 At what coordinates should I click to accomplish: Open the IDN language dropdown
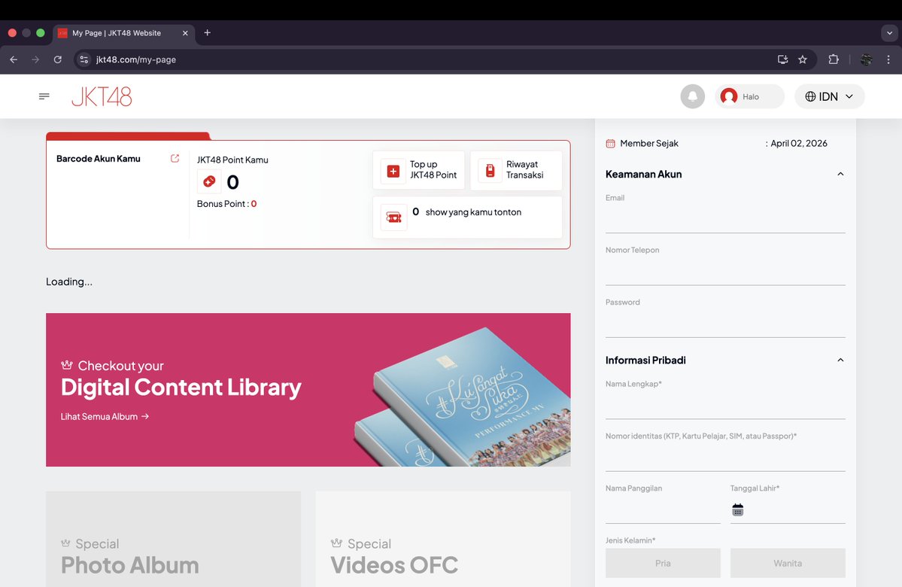tap(830, 96)
